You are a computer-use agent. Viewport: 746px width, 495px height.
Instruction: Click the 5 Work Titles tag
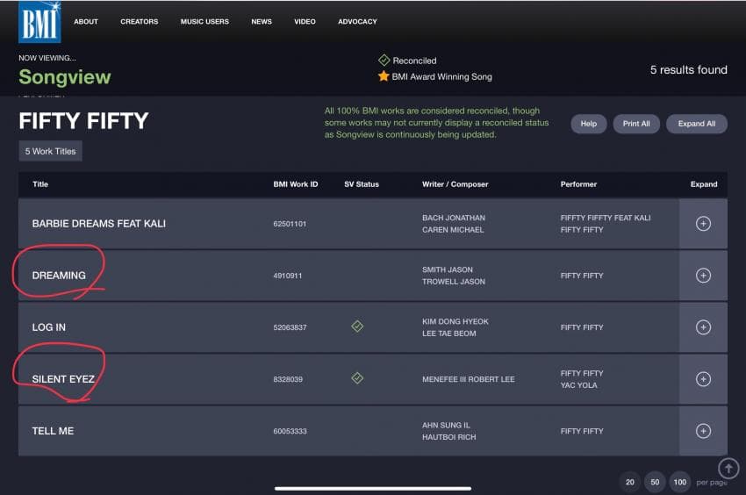(x=50, y=151)
